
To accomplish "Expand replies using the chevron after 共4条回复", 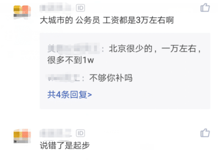I will (x=90, y=95).
